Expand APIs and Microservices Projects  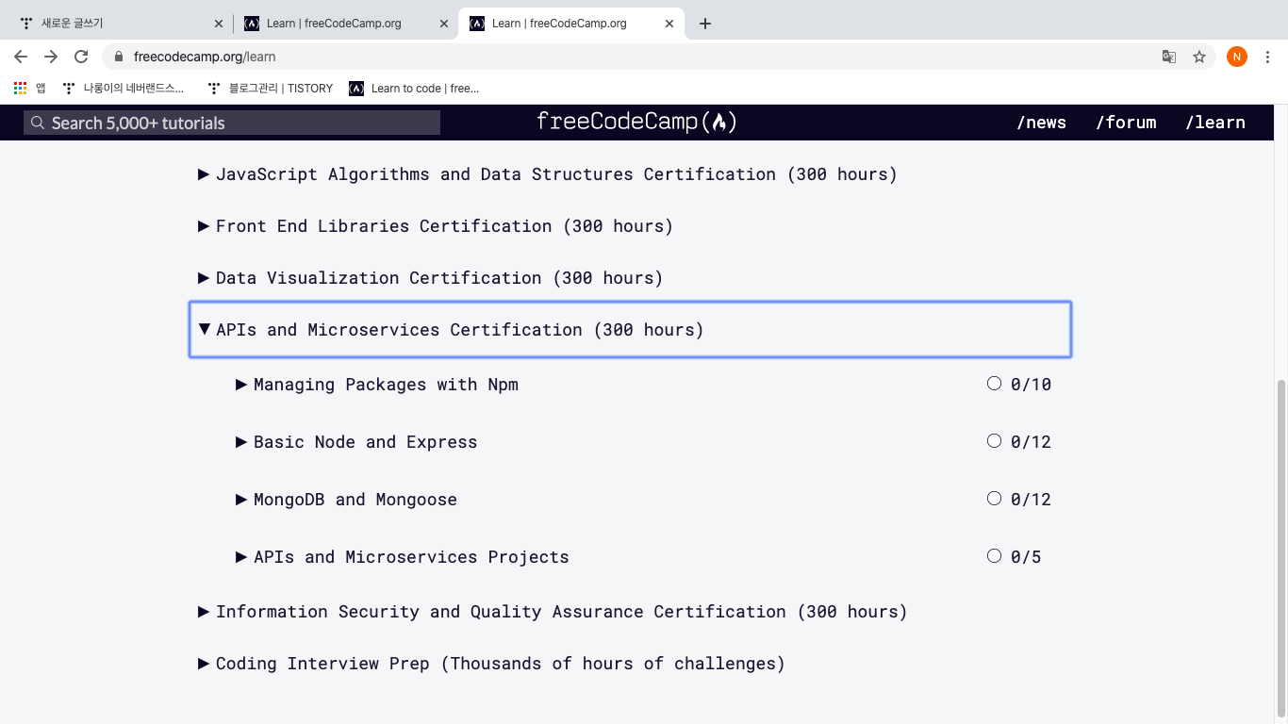403,557
